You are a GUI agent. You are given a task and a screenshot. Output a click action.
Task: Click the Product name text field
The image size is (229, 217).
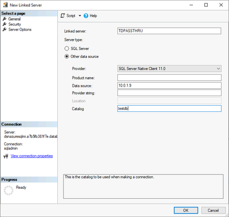(169, 77)
